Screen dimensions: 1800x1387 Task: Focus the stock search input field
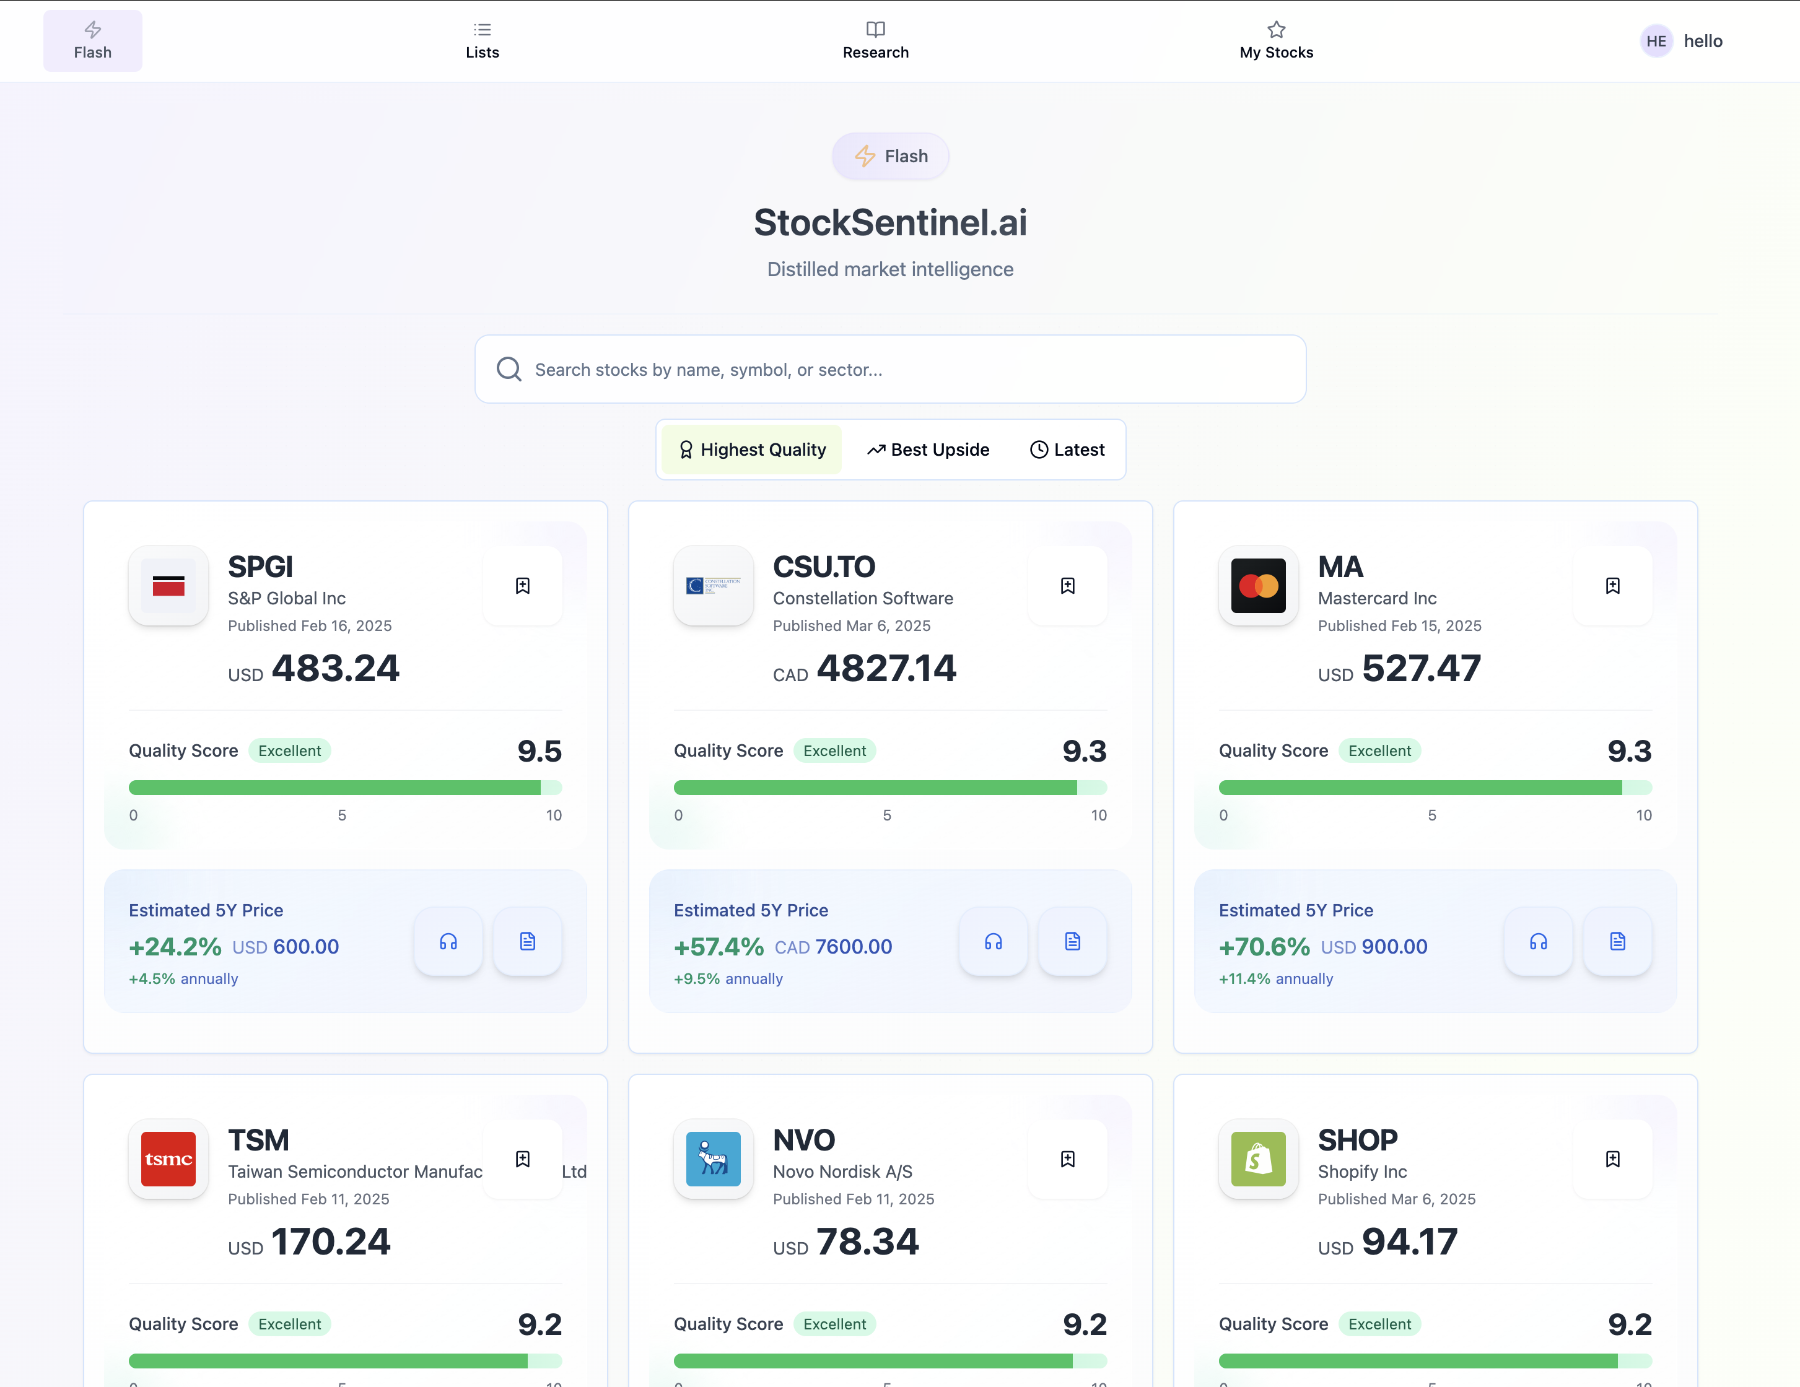point(890,369)
